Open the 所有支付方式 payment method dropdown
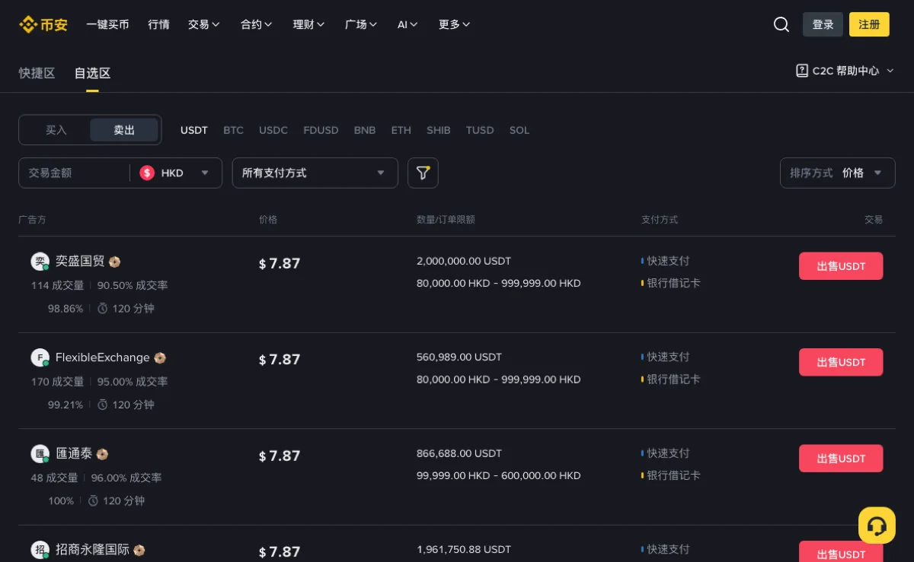Screen dimensions: 914x562 [315, 173]
